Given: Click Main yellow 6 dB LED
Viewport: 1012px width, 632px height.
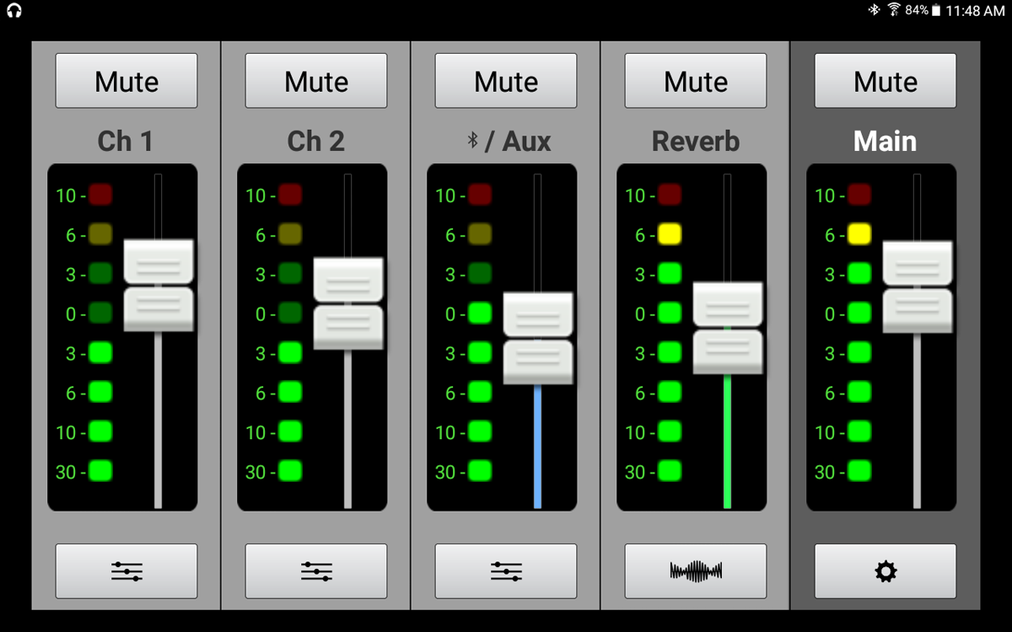Looking at the screenshot, I should point(859,234).
